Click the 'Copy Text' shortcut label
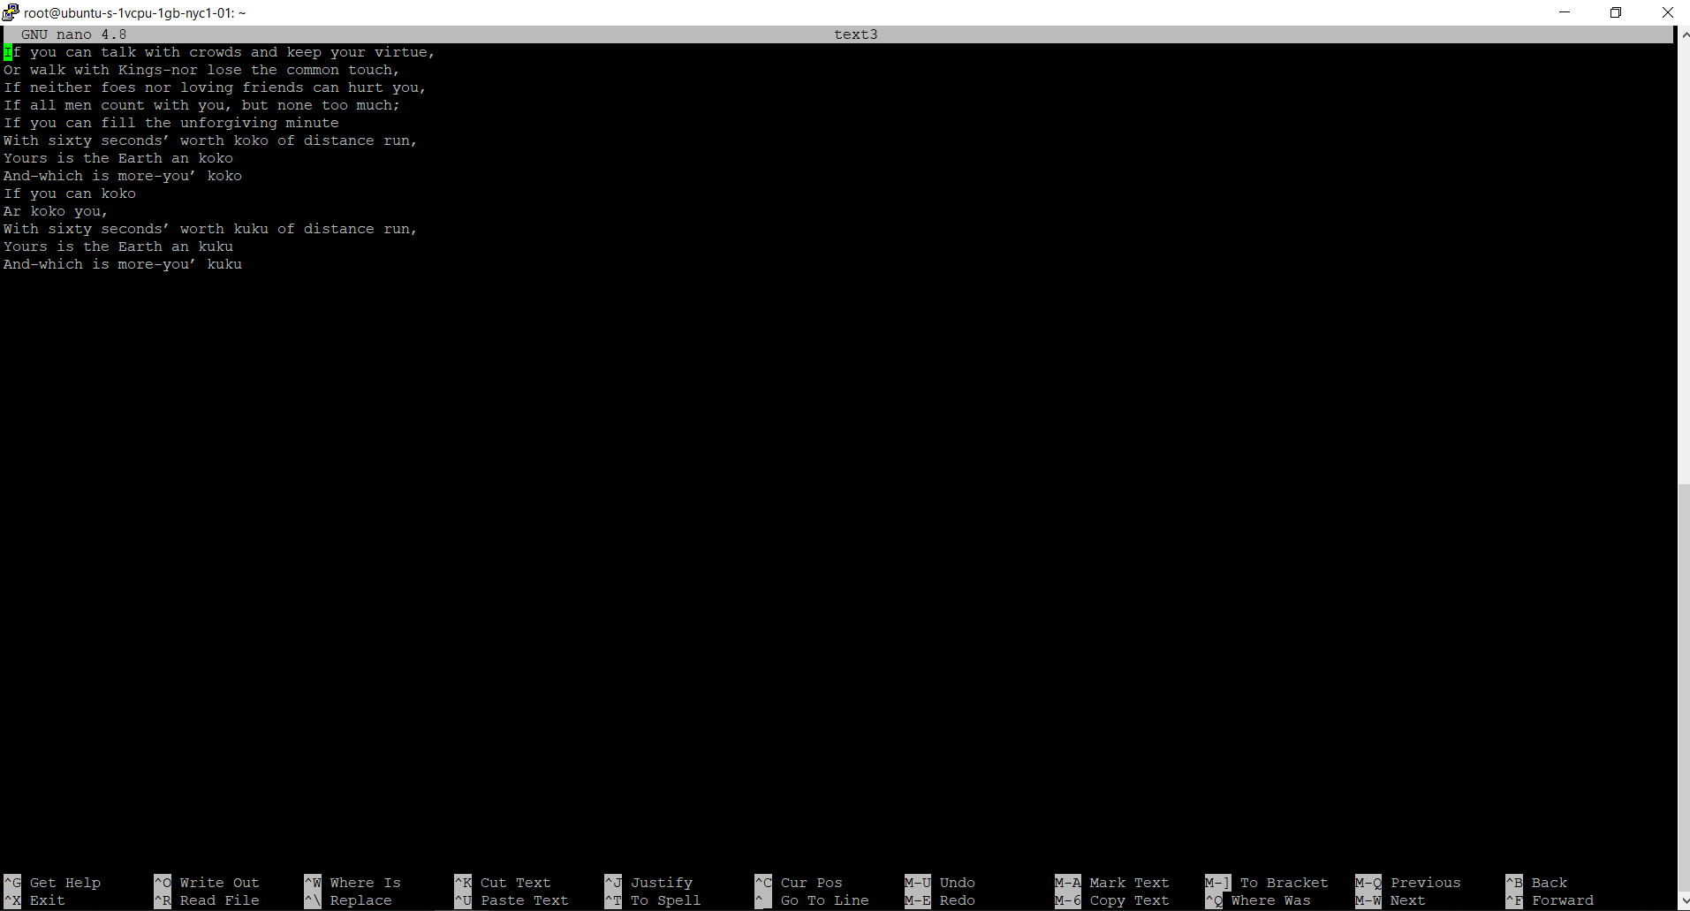This screenshot has height=911, width=1690. click(1130, 900)
